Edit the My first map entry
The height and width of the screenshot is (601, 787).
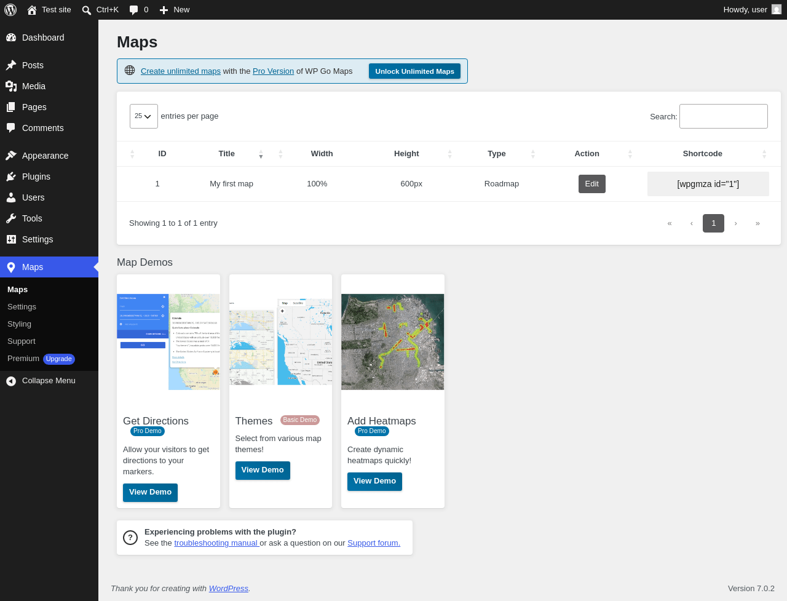click(592, 184)
